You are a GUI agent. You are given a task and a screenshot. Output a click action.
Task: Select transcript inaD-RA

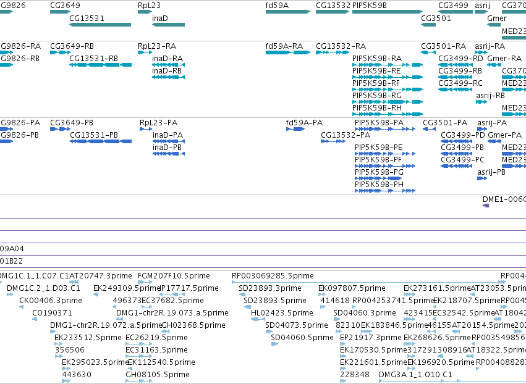point(168,65)
